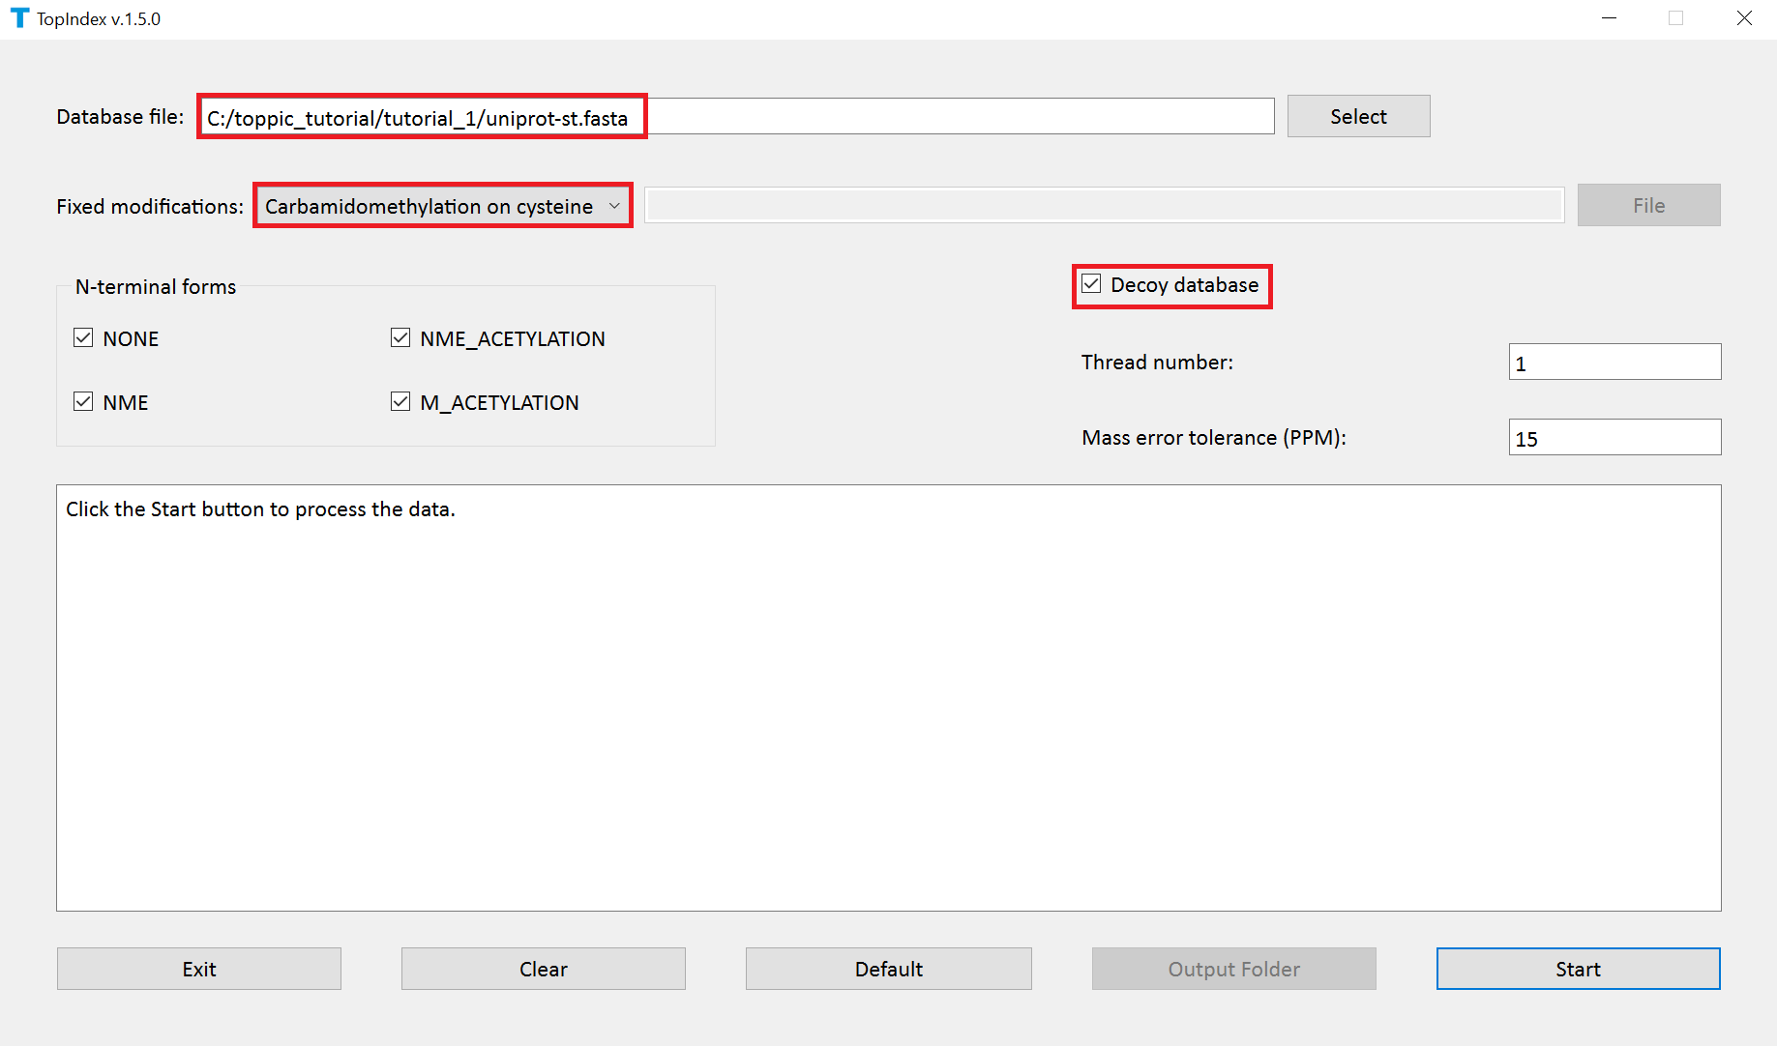Reset parameters with the Default button
The height and width of the screenshot is (1046, 1777).
[888, 969]
